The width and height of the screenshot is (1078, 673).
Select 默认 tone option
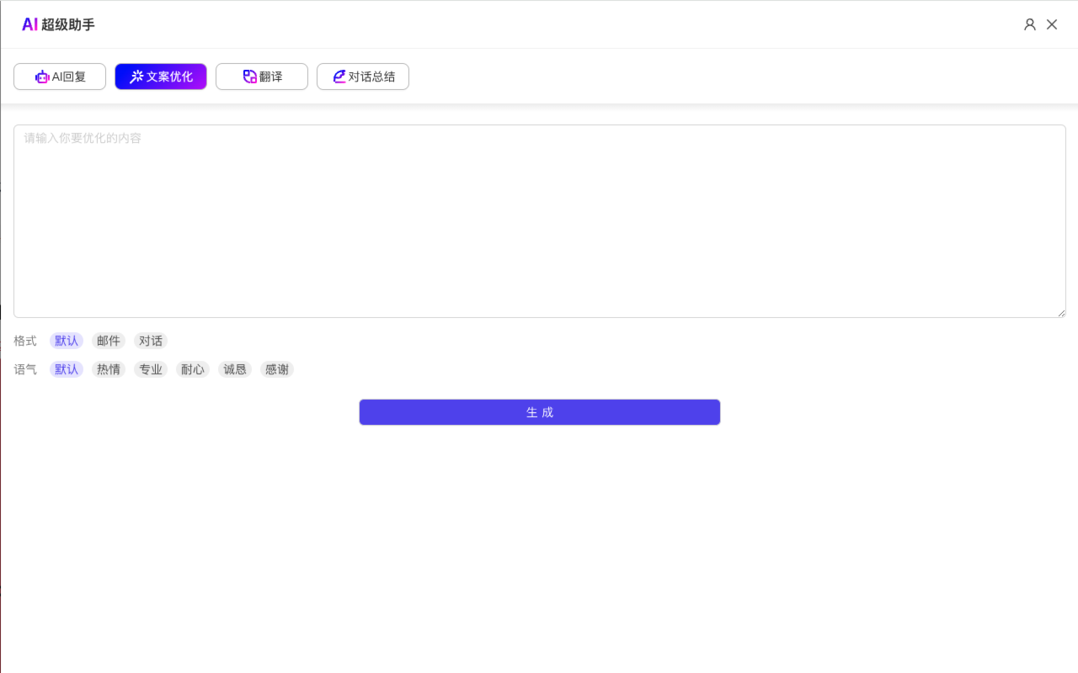(x=67, y=369)
